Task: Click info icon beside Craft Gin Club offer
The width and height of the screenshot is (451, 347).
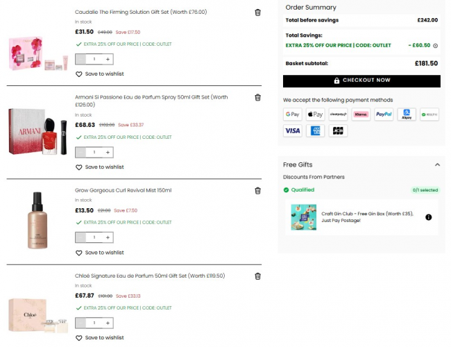Action: pyautogui.click(x=428, y=217)
